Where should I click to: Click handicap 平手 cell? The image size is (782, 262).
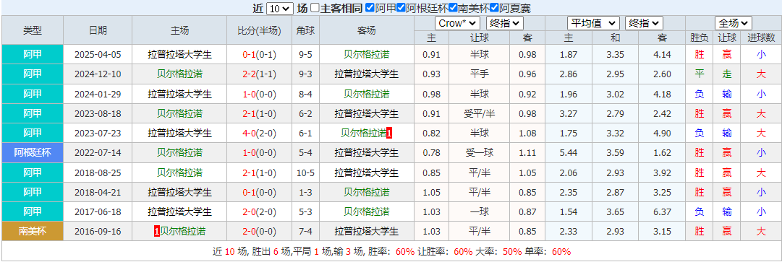pos(480,74)
